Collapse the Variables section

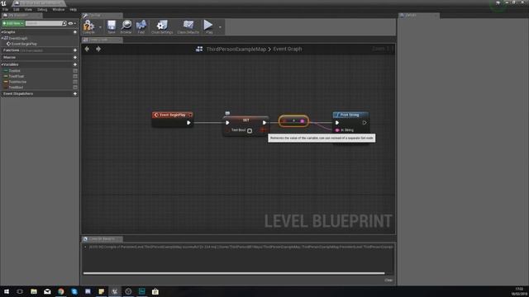pyautogui.click(x=2, y=64)
